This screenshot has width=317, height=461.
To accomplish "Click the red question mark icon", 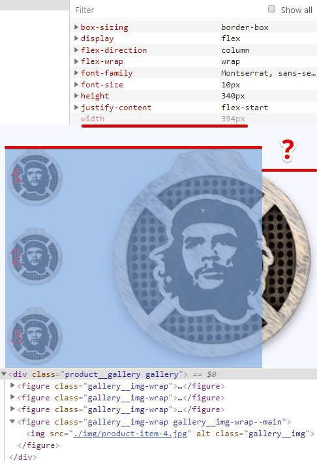I will coord(287,151).
